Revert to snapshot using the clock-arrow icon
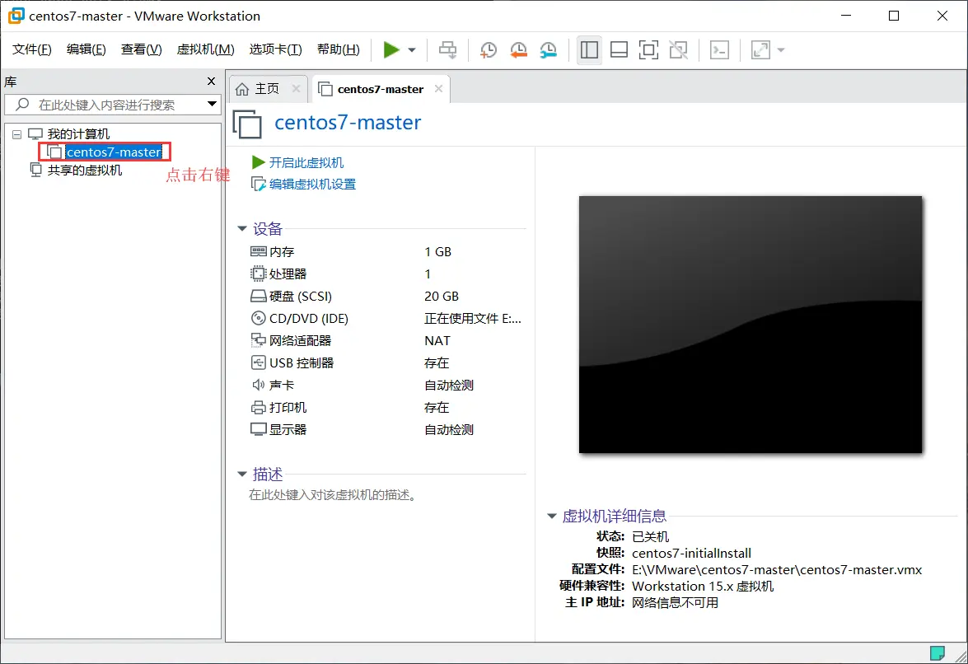 pos(518,50)
